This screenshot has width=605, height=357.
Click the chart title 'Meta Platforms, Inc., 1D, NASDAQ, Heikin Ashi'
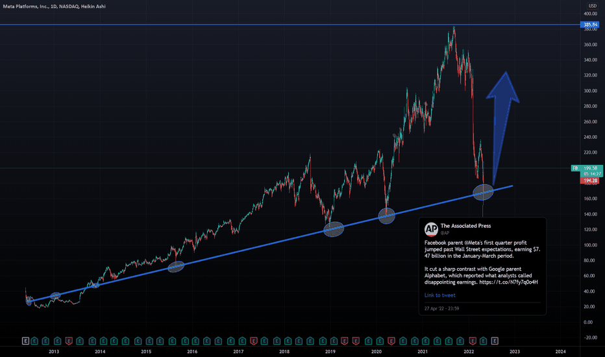(54, 6)
